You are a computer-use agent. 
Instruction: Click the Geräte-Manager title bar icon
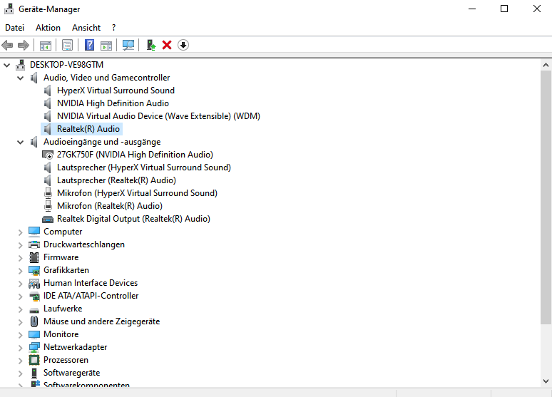9,9
